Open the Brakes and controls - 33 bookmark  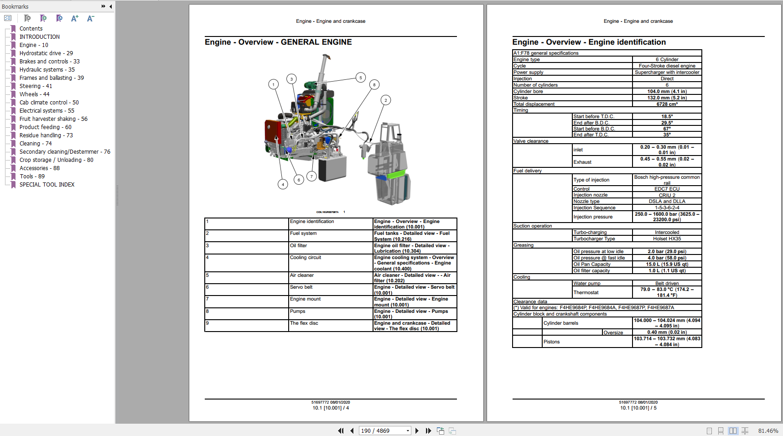(50, 61)
